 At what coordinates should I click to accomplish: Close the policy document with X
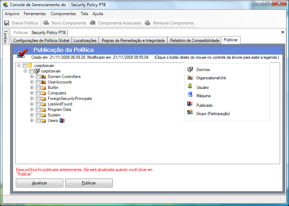[x=283, y=32]
